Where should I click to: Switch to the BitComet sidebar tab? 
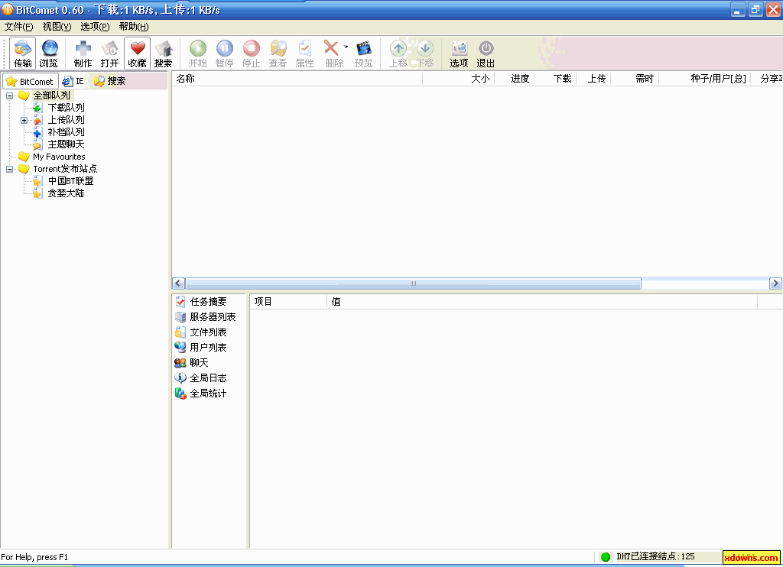coord(30,81)
